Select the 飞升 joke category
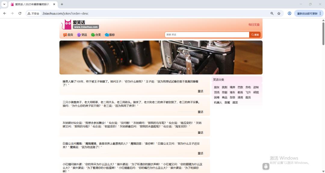The width and height of the screenshot is (325, 173). tap(248, 93)
